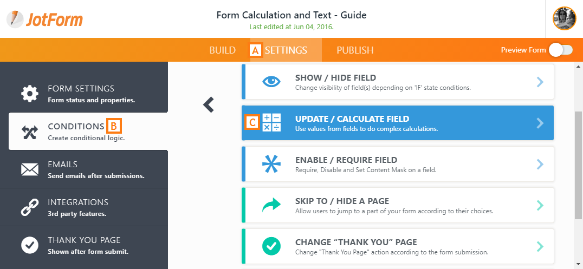Click the Emails envelope icon
This screenshot has width=583, height=269.
pyautogui.click(x=30, y=169)
